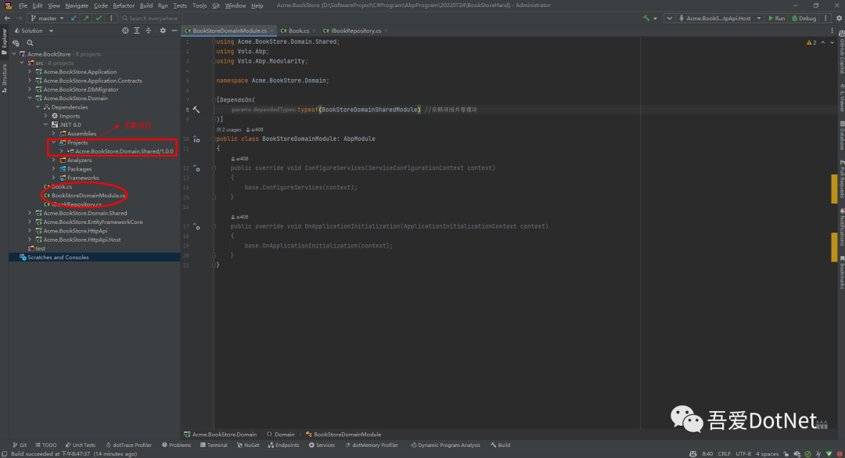Toggle the Problems tool window
This screenshot has width=845, height=458.
click(176, 445)
